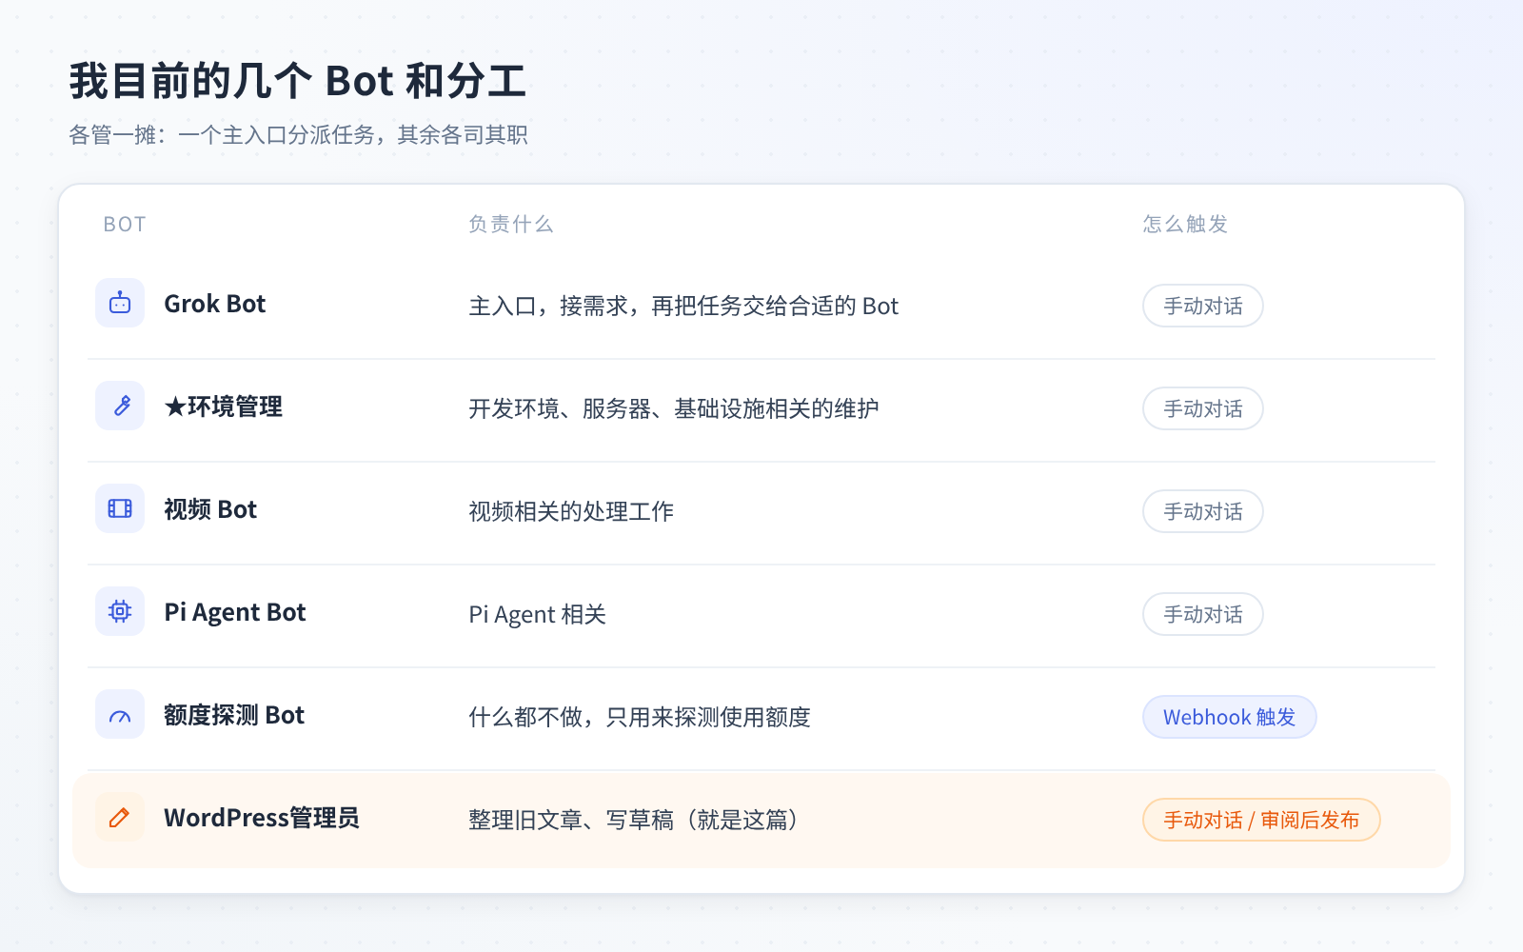
Task: Click the BOT column header
Action: (x=125, y=224)
